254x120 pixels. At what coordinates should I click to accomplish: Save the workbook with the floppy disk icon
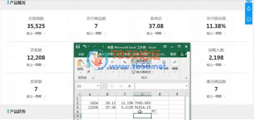78,47
